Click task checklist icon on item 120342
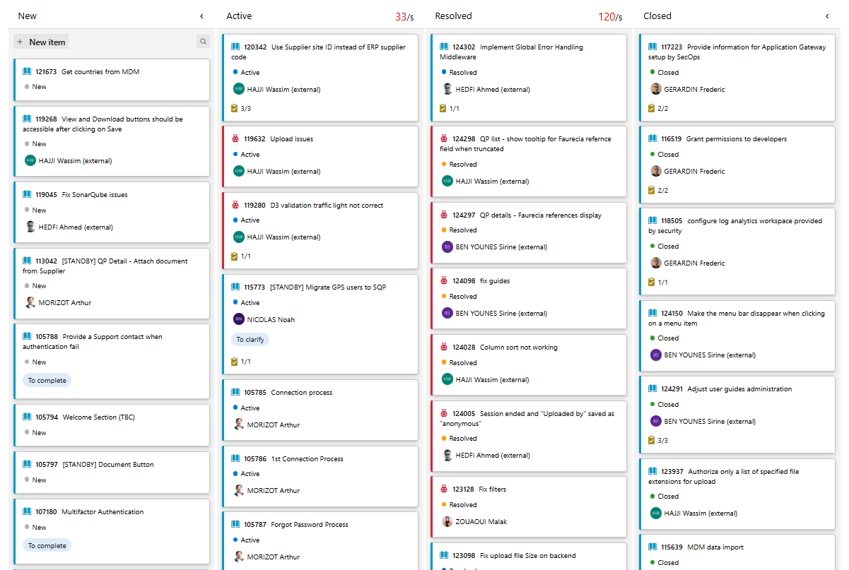 (235, 108)
